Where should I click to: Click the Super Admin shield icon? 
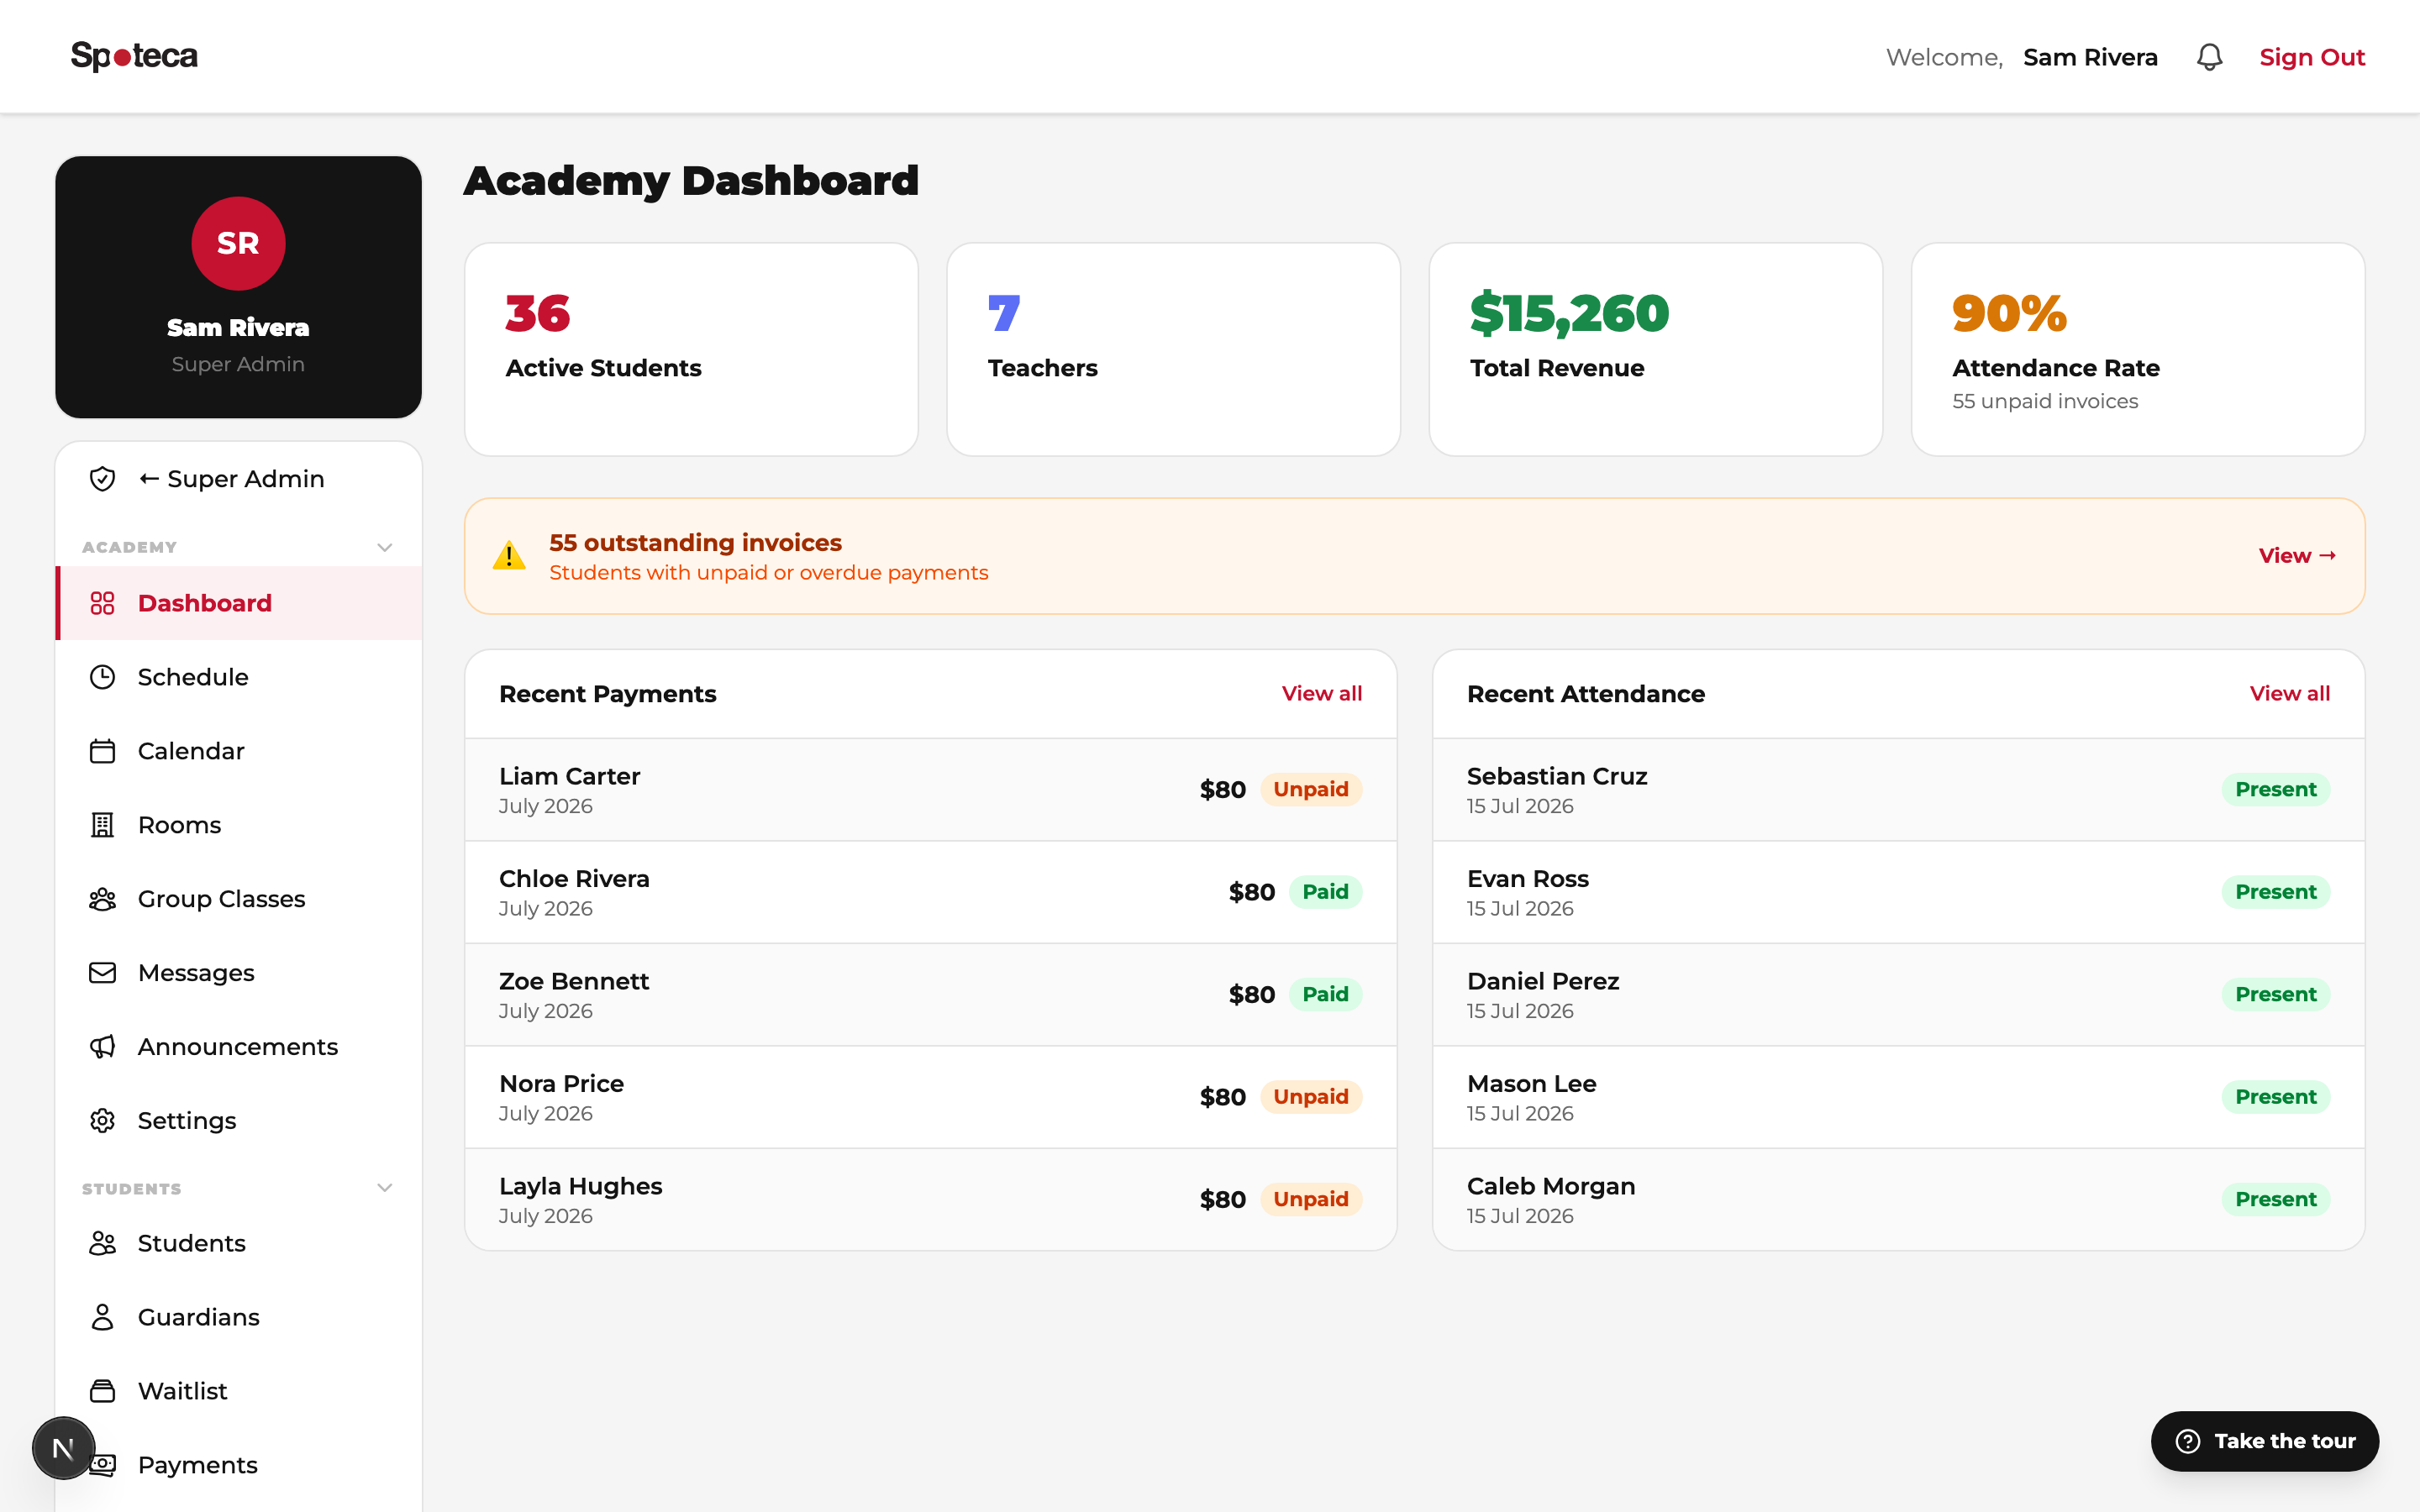[x=102, y=479]
